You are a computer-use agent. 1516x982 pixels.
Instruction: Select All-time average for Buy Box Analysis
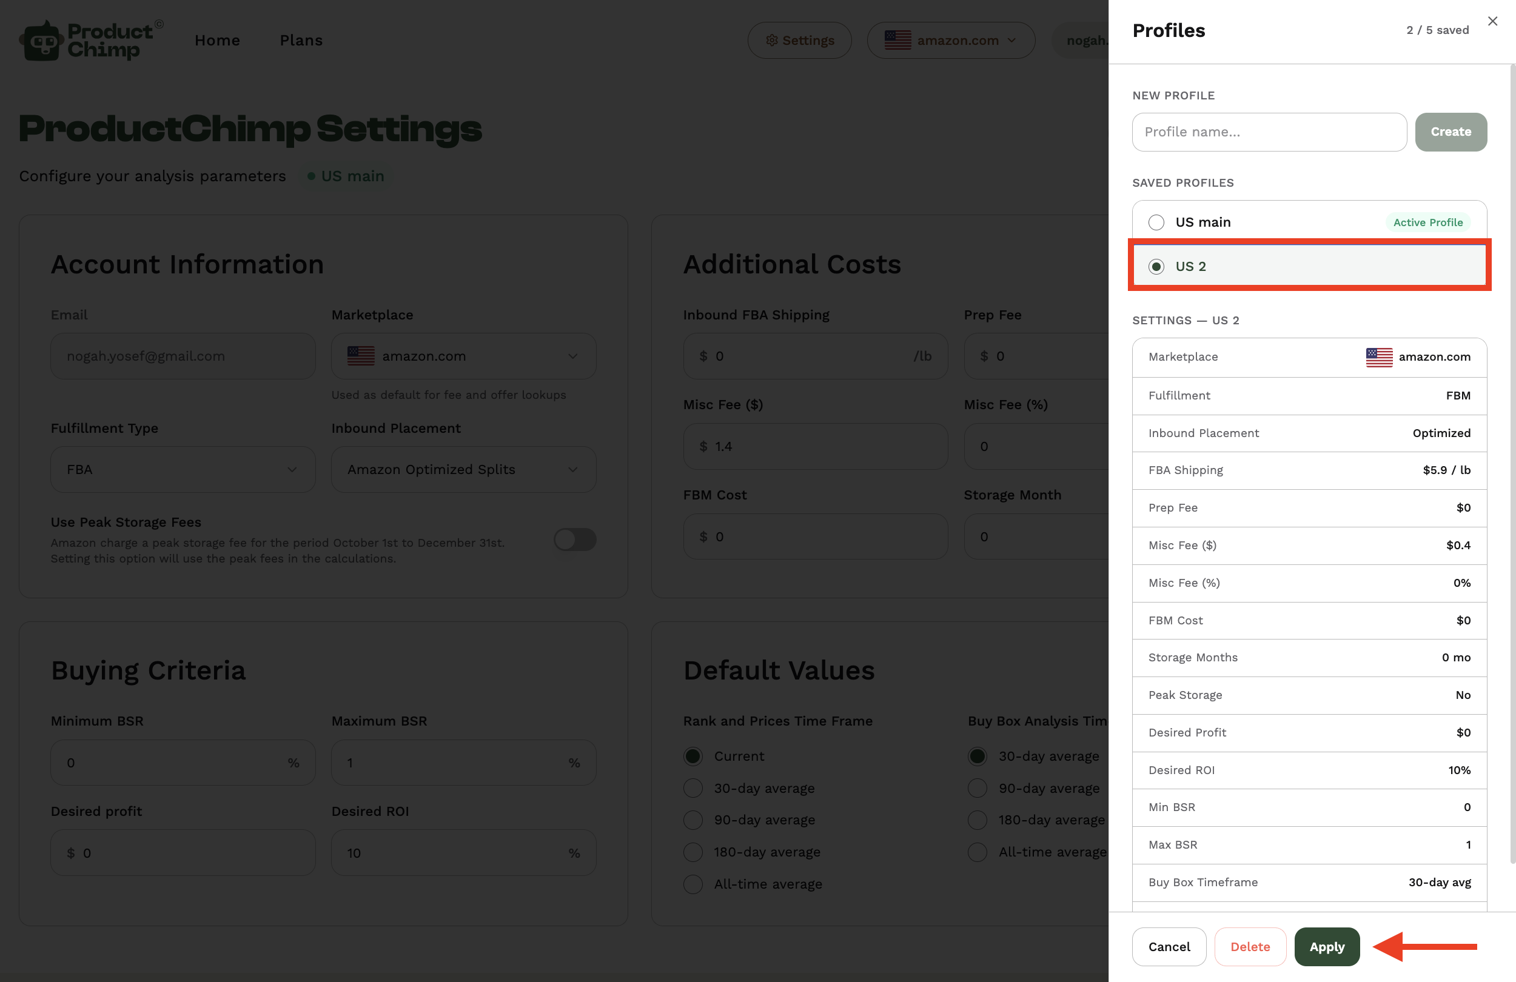(977, 852)
